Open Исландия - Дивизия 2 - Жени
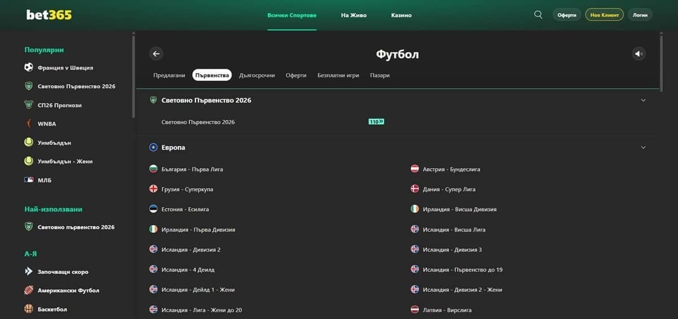 462,290
